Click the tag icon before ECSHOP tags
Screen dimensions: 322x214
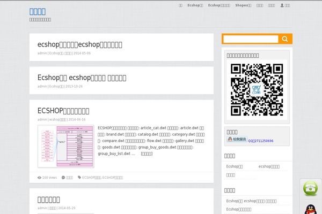(x=79, y=177)
